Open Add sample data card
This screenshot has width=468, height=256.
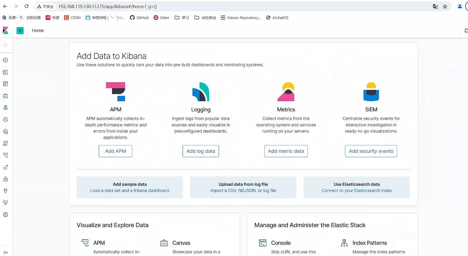tap(130, 187)
